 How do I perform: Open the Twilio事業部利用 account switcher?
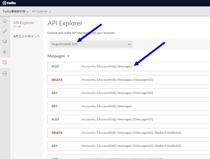pyautogui.click(x=16, y=11)
